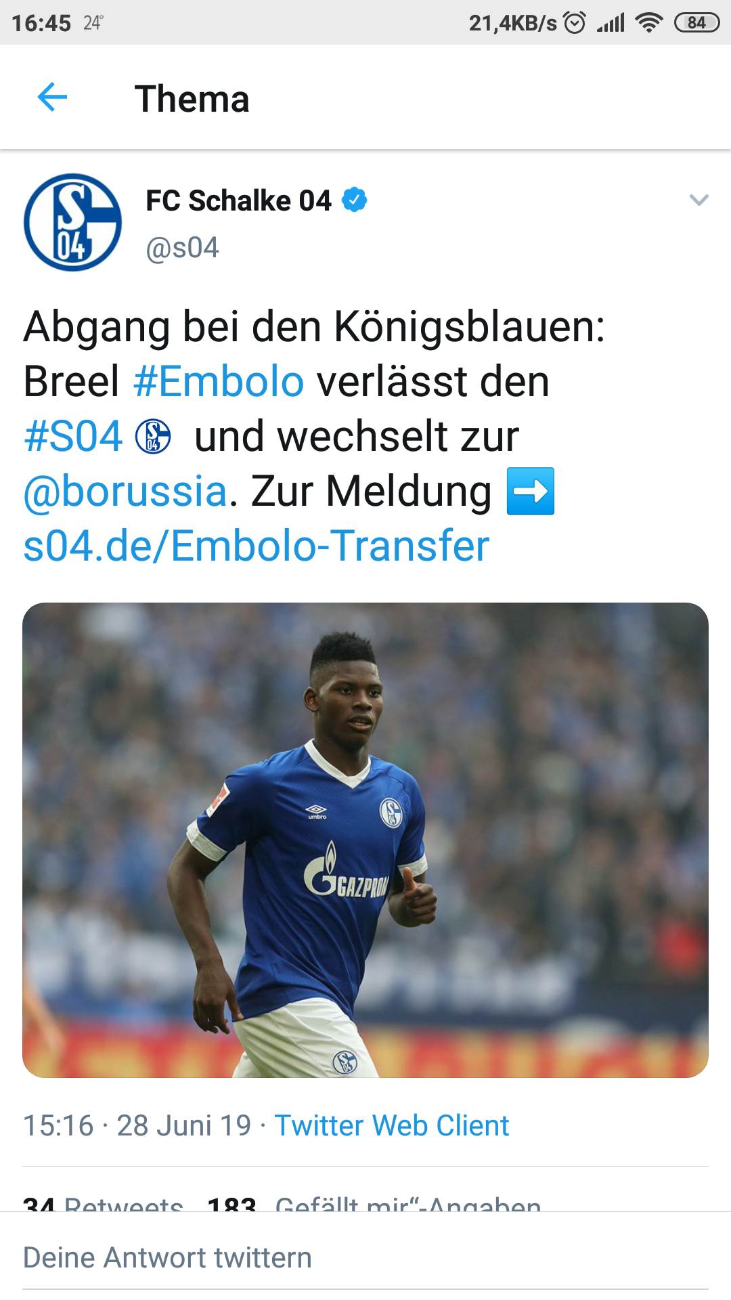
Task: Tap the Wi-Fi status icon
Action: point(648,23)
